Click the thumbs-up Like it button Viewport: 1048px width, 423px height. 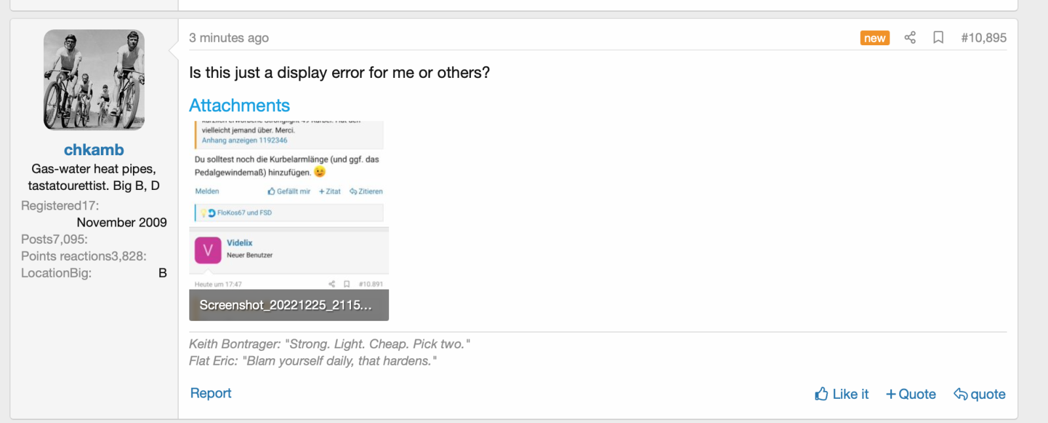pos(842,394)
